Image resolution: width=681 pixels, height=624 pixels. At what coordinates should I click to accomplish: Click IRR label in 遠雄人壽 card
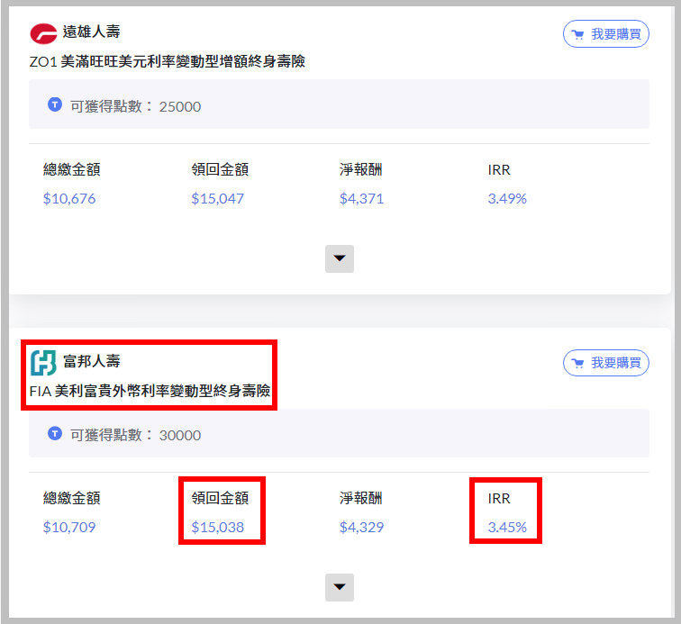[499, 170]
